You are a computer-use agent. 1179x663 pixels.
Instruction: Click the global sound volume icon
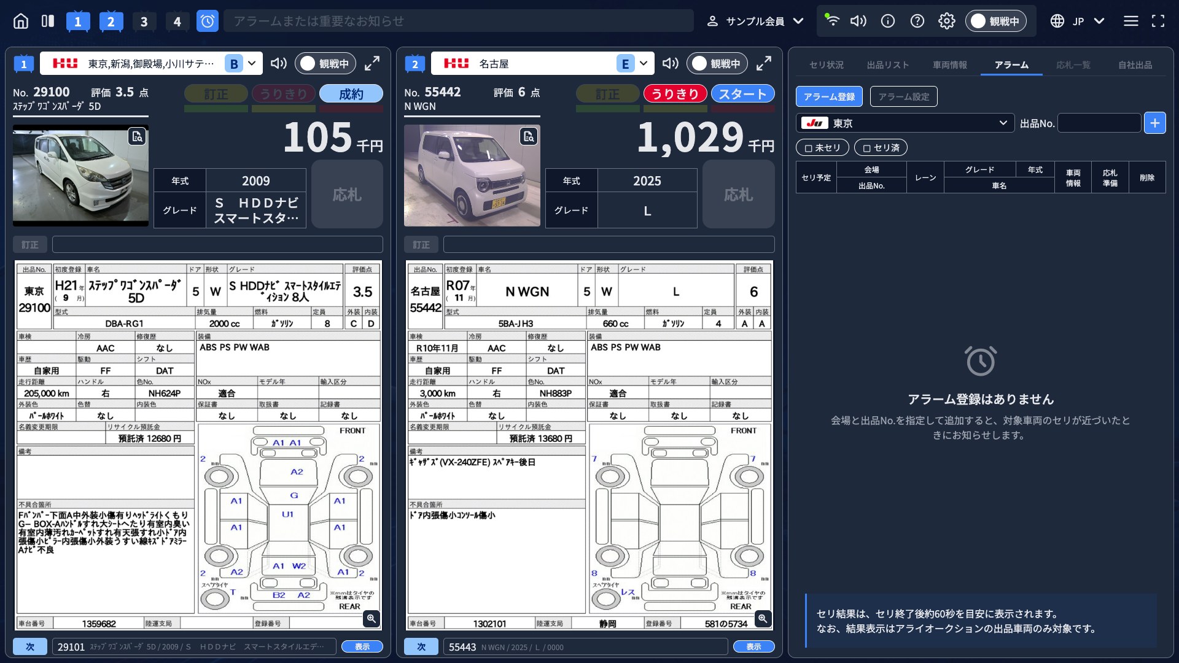(858, 21)
